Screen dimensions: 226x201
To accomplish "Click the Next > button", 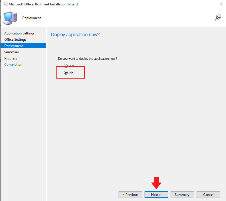I will (x=156, y=194).
